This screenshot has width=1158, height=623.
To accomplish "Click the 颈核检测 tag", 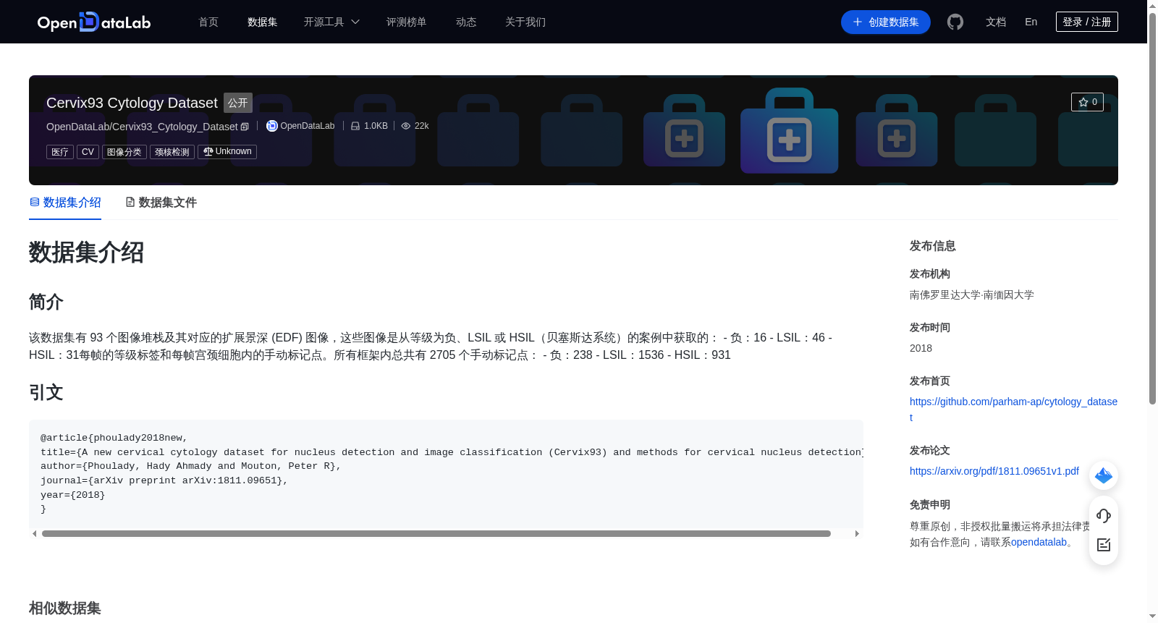I will (x=172, y=152).
